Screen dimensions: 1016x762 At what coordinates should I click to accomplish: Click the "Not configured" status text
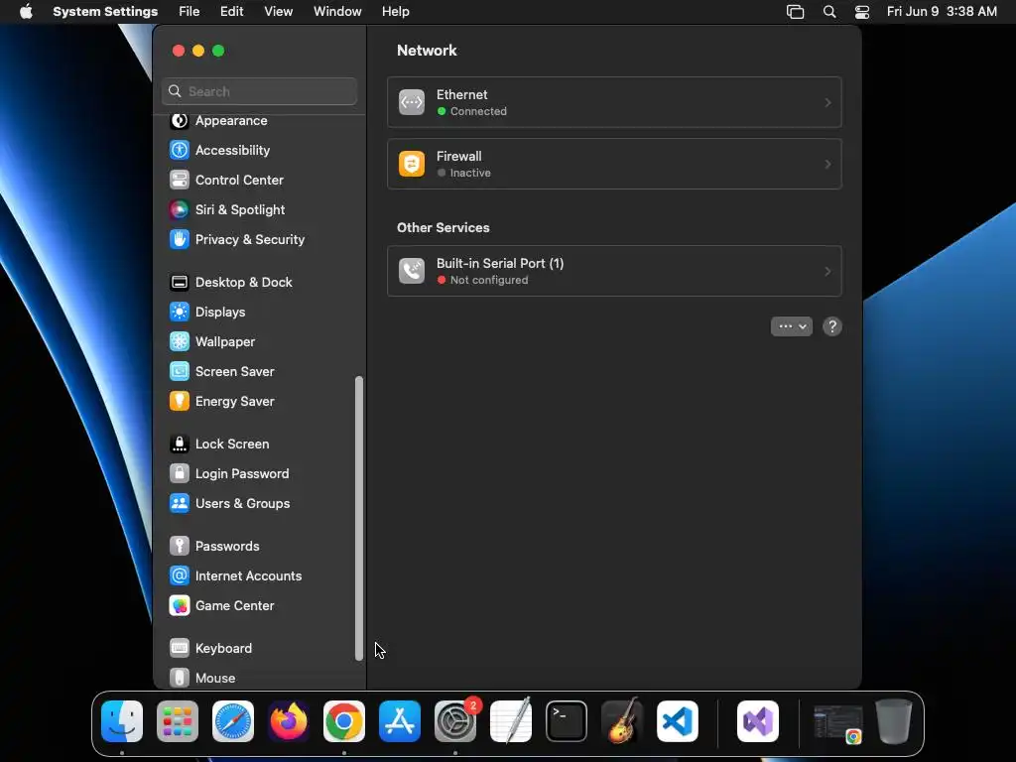pyautogui.click(x=488, y=280)
